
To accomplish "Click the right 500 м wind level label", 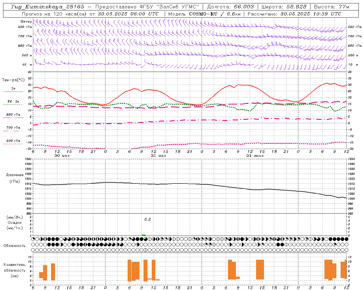I will point(353,55).
